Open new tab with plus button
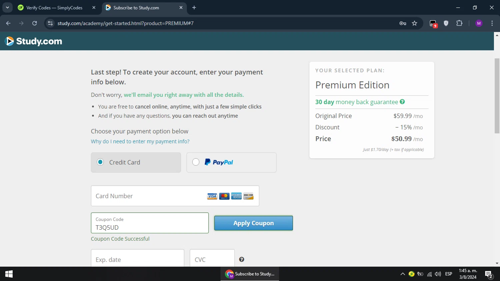Screen dimensions: 500x281 pos(194,8)
